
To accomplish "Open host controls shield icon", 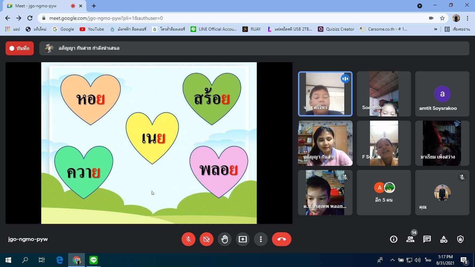I will pyautogui.click(x=460, y=239).
